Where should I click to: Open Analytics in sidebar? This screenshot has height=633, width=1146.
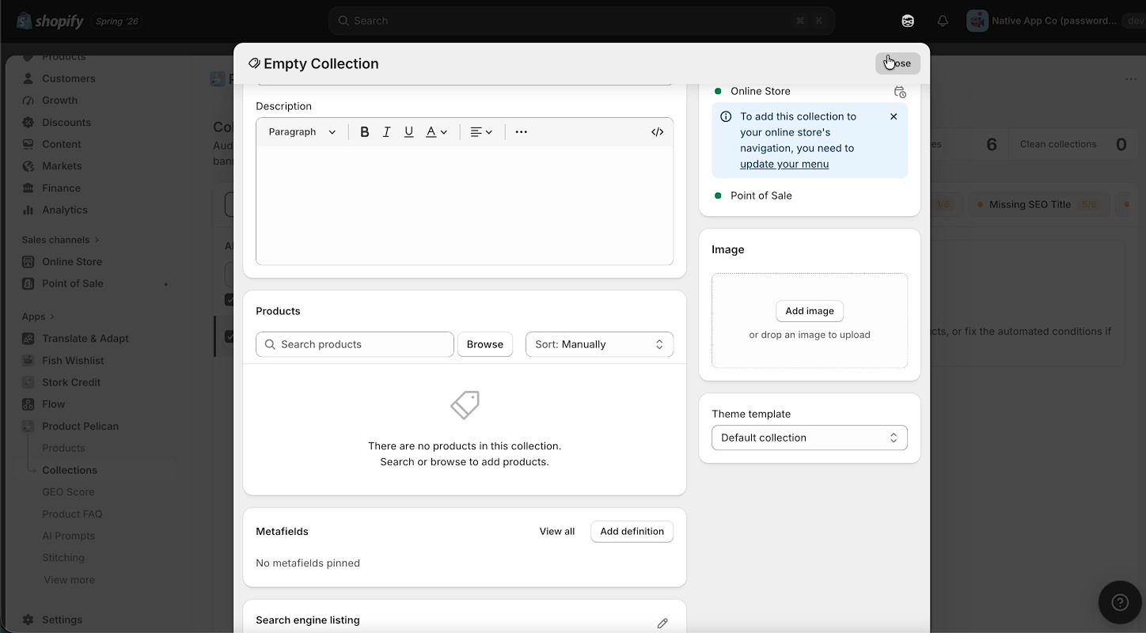click(x=65, y=210)
